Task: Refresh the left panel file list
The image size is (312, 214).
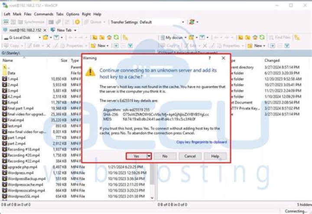Action: 116,37
